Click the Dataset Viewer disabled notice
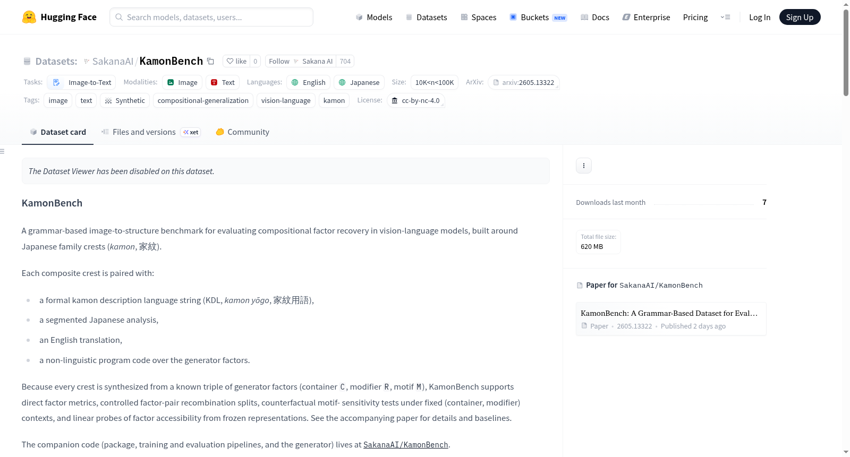The image size is (850, 457). pyautogui.click(x=286, y=171)
